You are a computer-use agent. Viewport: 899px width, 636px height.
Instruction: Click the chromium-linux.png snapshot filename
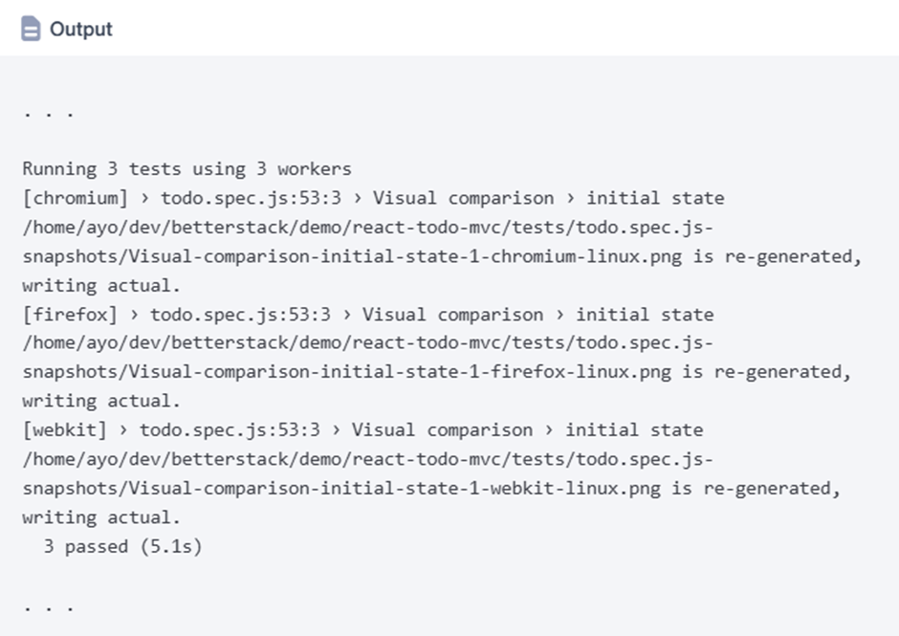pyautogui.click(x=344, y=256)
